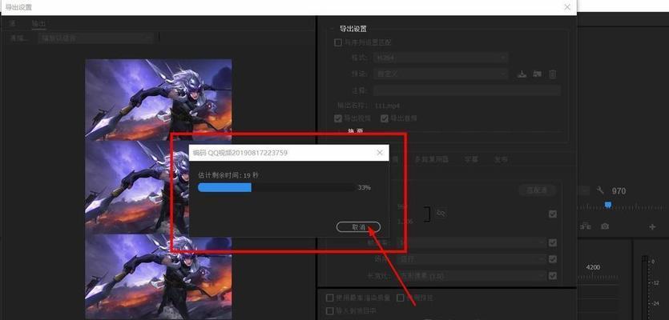Click the audio level meter
Viewport: 669px width, 320px height.
(x=645, y=288)
